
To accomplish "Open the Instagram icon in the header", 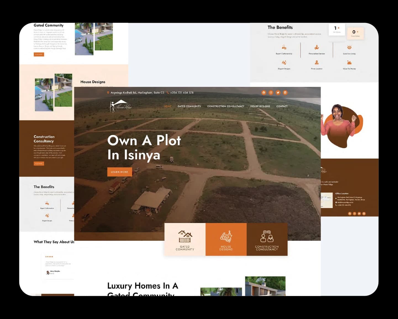I will 271,93.
